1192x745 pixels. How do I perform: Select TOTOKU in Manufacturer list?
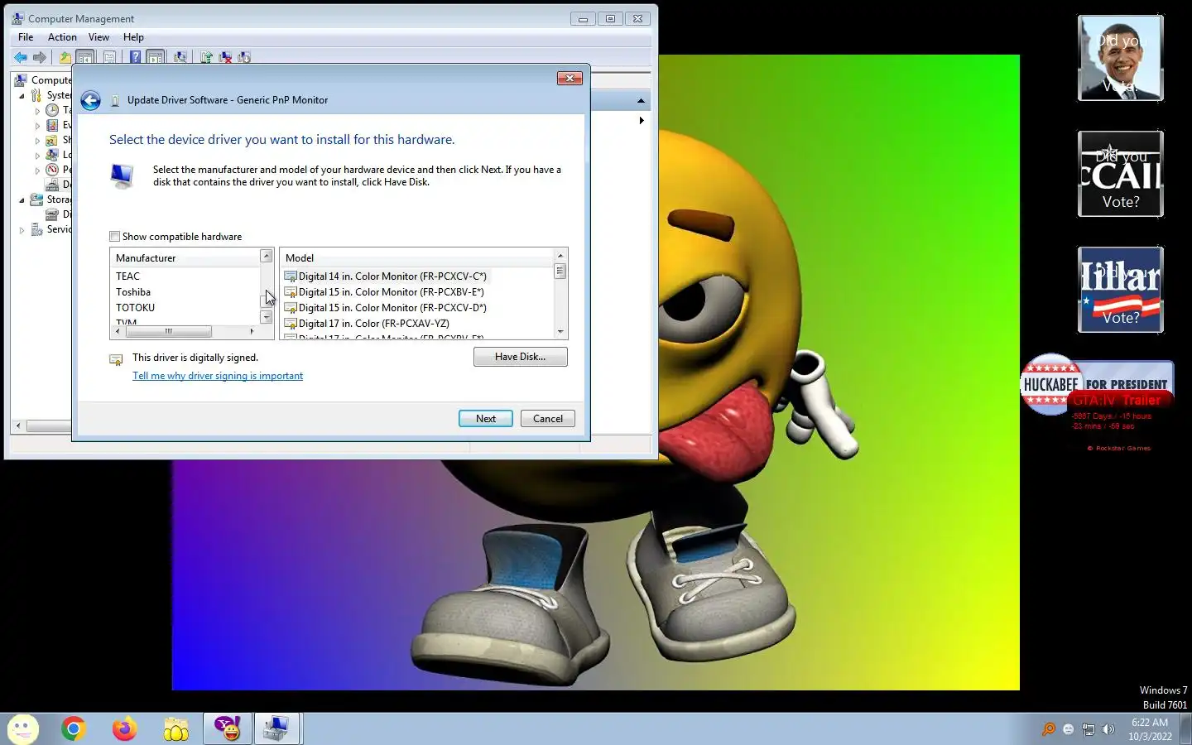[136, 308]
